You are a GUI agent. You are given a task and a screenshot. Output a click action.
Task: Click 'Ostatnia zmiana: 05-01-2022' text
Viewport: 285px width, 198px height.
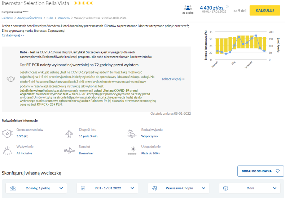[x=171, y=114]
